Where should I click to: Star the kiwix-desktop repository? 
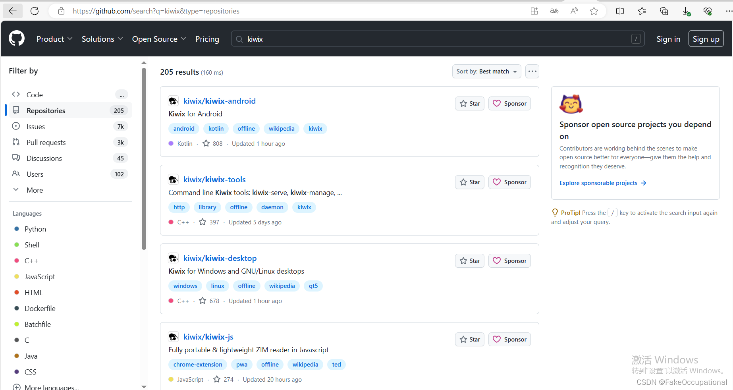click(x=470, y=261)
